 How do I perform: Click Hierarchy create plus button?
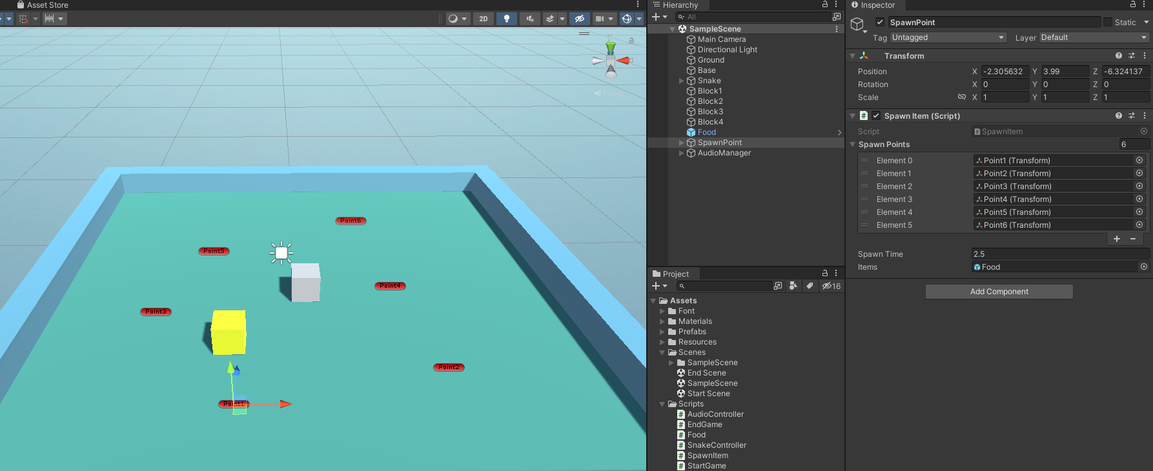tap(659, 17)
